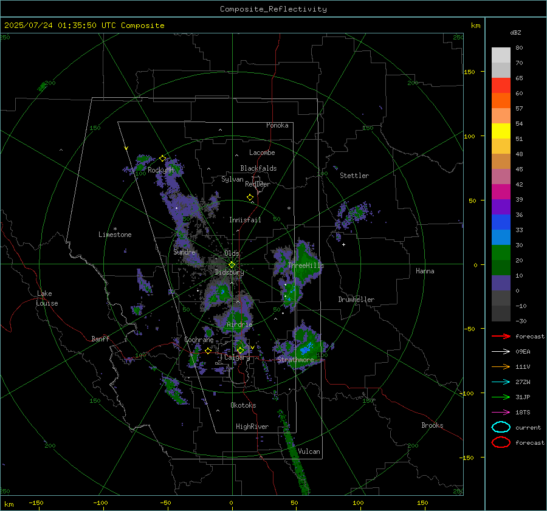Click the 'ThreeHills' city label
The image size is (547, 511).
click(306, 266)
